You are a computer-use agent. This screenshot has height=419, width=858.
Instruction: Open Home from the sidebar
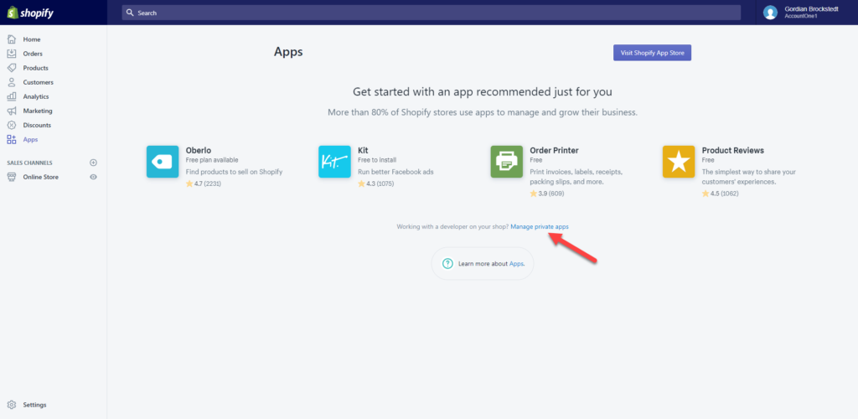pyautogui.click(x=31, y=39)
